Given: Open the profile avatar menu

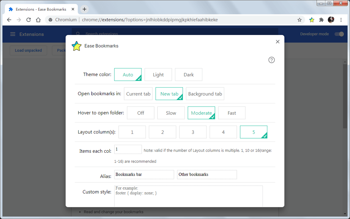Looking at the screenshot, I should (331, 20).
